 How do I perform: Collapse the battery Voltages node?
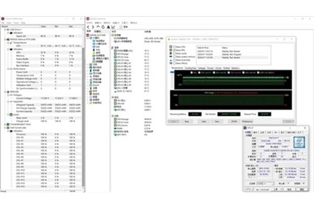[8, 95]
